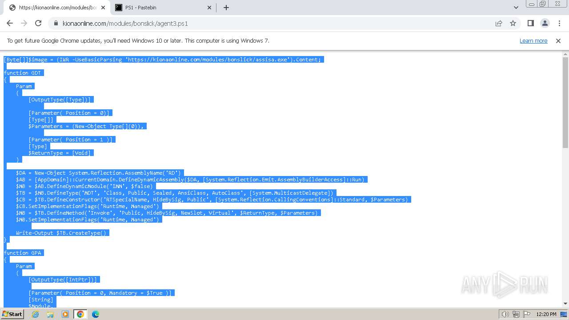Close the PS1 - Pastebin tab
Screen dimensions: 569x320
click(x=210, y=8)
